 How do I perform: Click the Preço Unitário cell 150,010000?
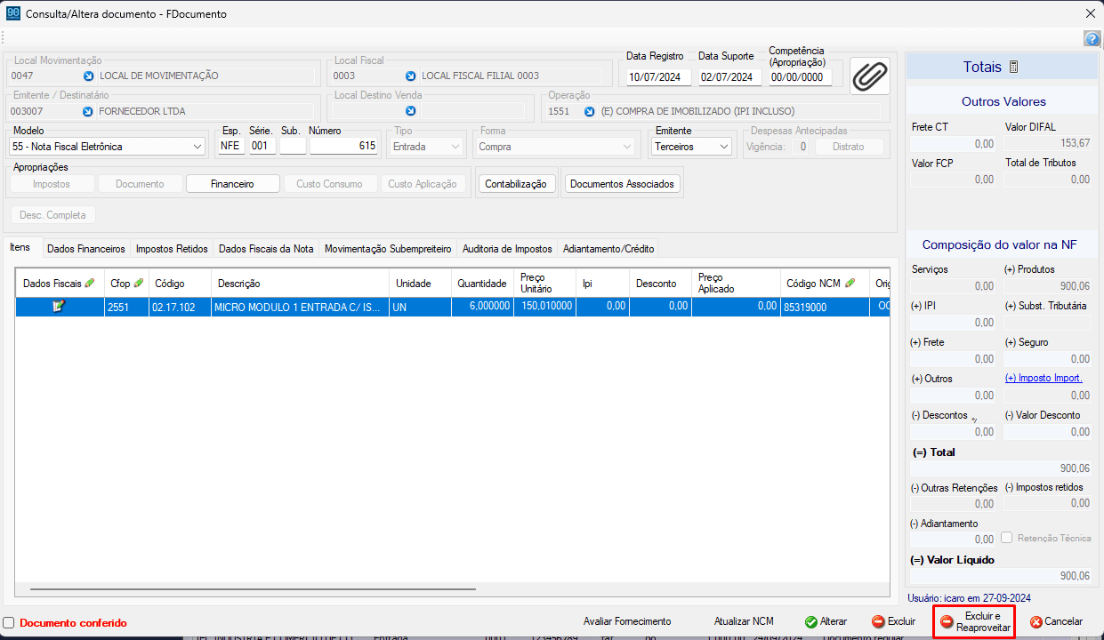click(x=544, y=307)
